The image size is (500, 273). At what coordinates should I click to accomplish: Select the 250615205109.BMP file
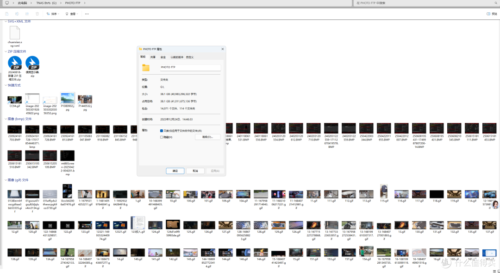tap(50, 155)
